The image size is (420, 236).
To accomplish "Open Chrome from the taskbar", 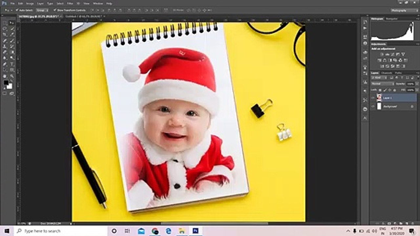I will [x=155, y=231].
